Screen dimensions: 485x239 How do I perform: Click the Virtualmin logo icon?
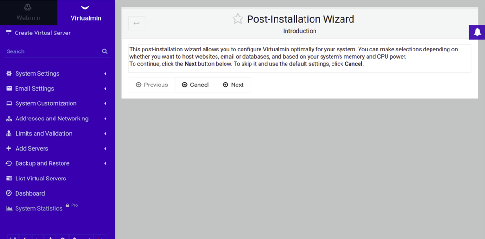85,8
